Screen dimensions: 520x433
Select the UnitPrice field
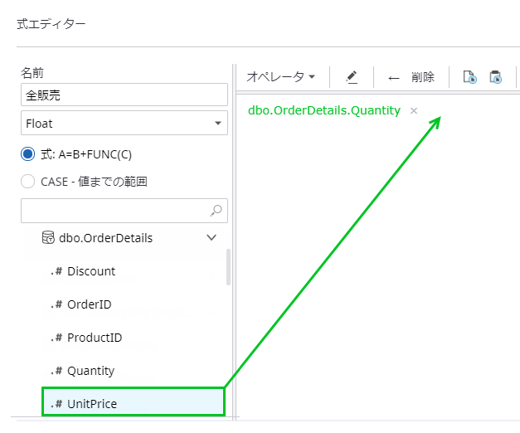pos(92,404)
